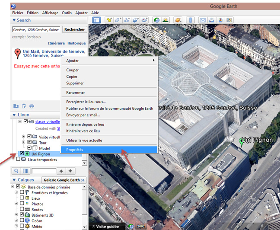The image size is (280, 230).
Task: Click the Uni Pignon green placemark on map
Action: click(x=242, y=142)
